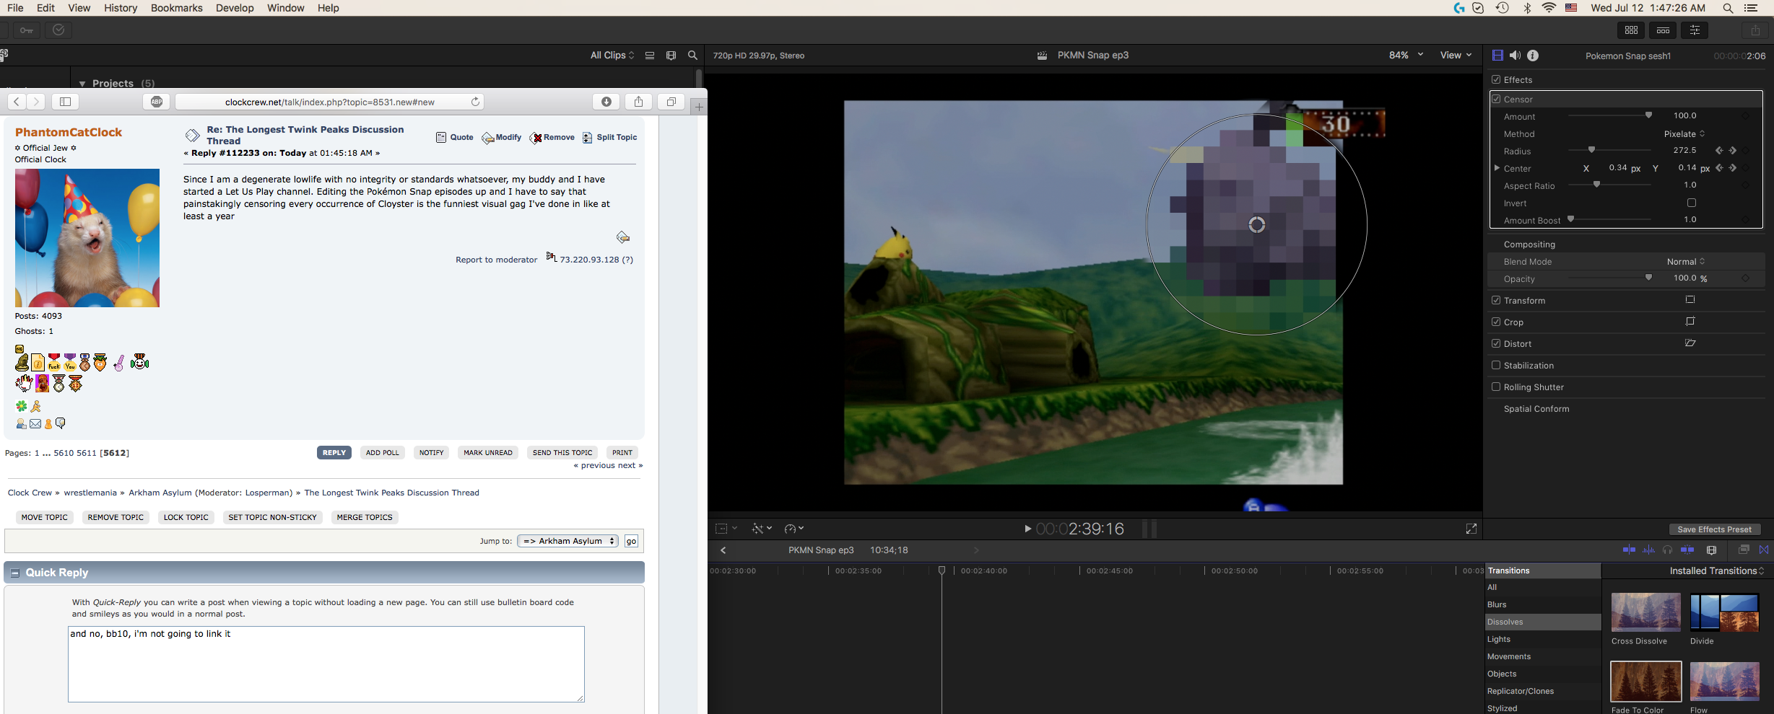Enter full screen viewer playback
This screenshot has width=1774, height=714.
(1471, 529)
